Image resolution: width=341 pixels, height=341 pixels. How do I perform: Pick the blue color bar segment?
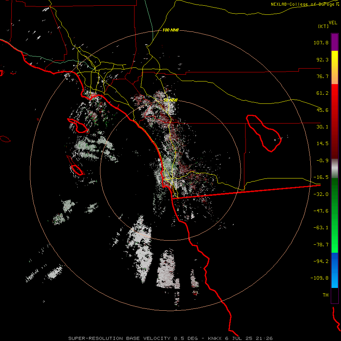(x=335, y=270)
